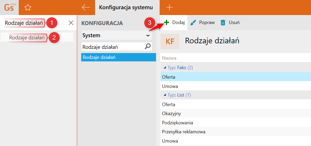This screenshot has height=146, width=311.
Task: Open a new tab with plus icon
Action: pos(169,7)
